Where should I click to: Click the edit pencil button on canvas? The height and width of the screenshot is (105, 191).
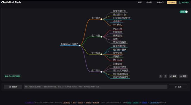[x=173, y=76]
